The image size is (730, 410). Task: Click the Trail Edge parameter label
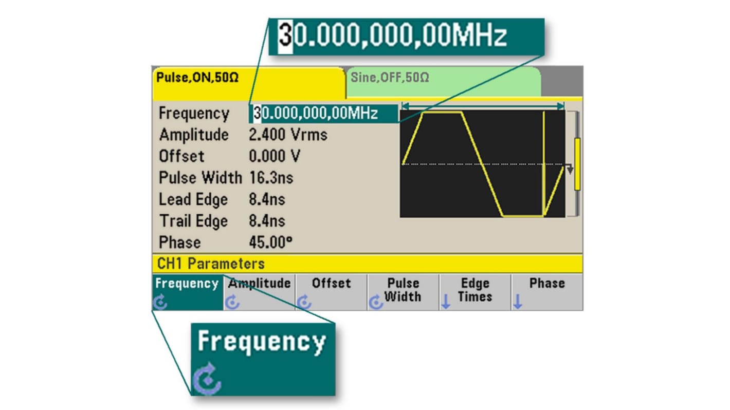(193, 221)
